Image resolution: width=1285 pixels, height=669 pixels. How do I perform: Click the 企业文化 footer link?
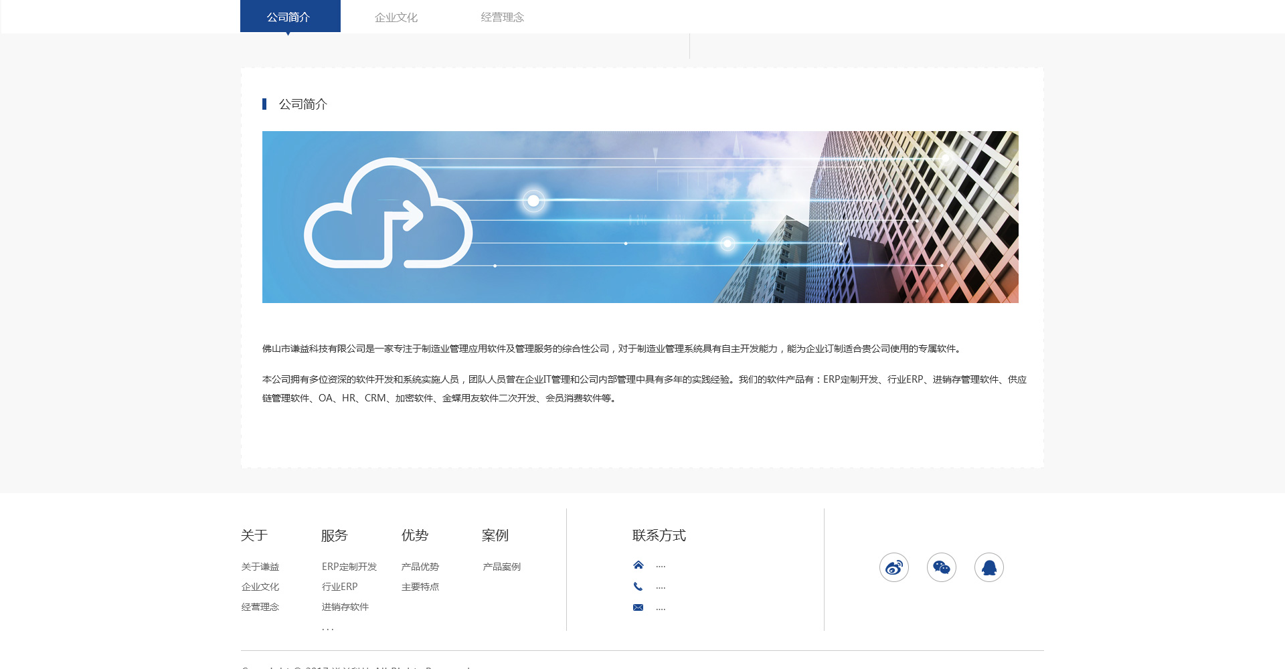click(260, 587)
